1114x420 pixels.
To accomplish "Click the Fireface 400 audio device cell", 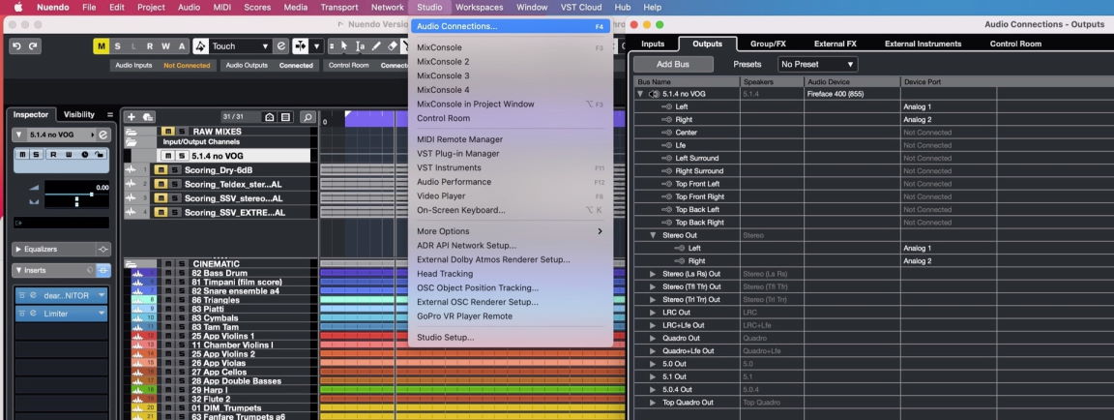I will (x=853, y=94).
